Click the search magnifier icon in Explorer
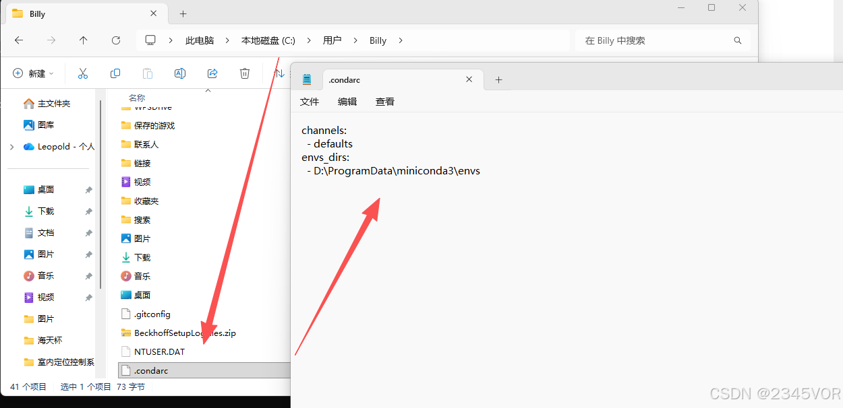843x408 pixels. (x=738, y=40)
